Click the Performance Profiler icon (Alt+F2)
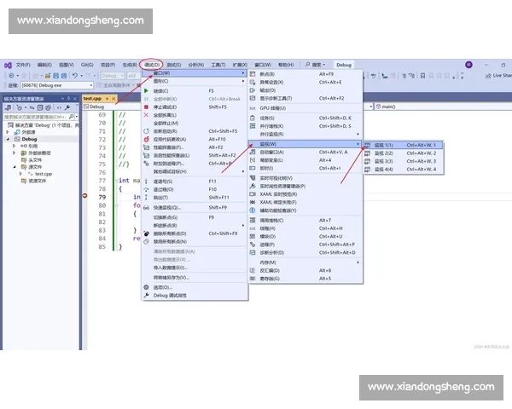This screenshot has height=409, width=512. point(146,147)
